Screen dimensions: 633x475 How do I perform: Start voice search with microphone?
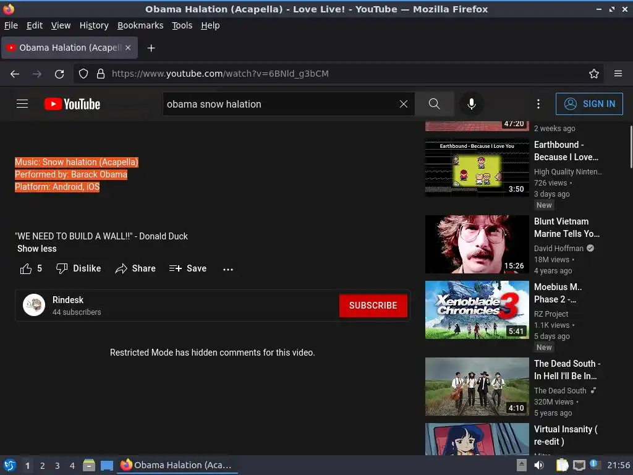point(471,104)
